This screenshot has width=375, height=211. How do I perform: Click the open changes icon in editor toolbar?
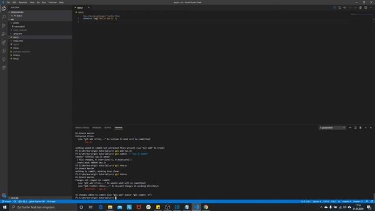(x=340, y=8)
